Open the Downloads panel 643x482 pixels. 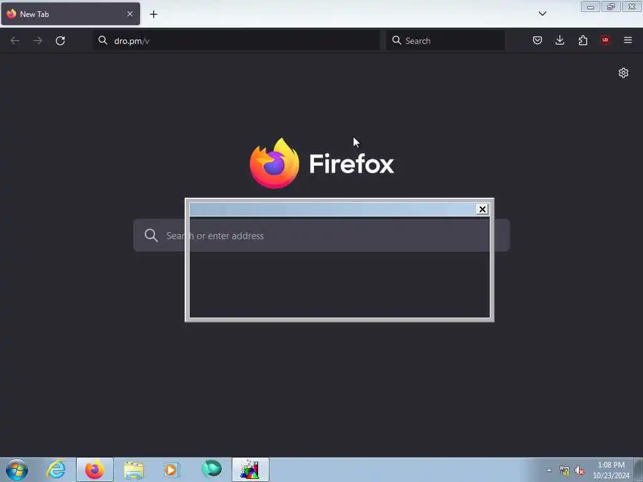(x=559, y=40)
